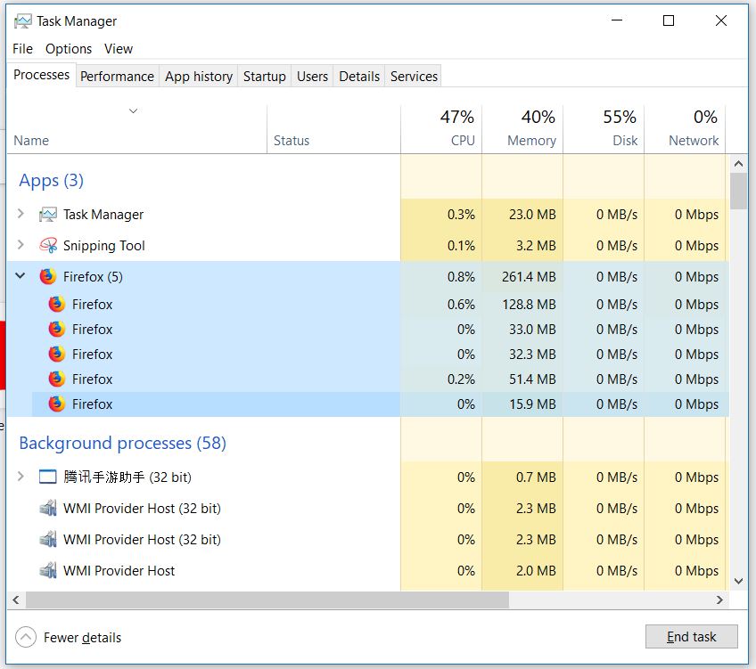Select the Background processes (58) heading
Image resolution: width=756 pixels, height=669 pixels.
point(122,443)
